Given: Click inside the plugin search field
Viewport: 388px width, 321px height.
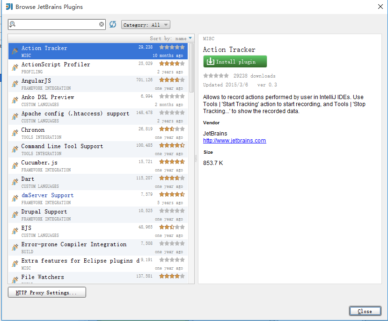Looking at the screenshot, I should 57,24.
